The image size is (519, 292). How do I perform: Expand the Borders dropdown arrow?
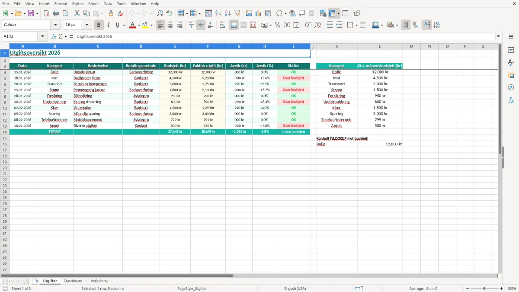(x=356, y=25)
